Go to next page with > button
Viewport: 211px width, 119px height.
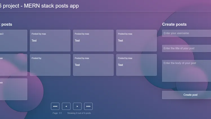77,106
